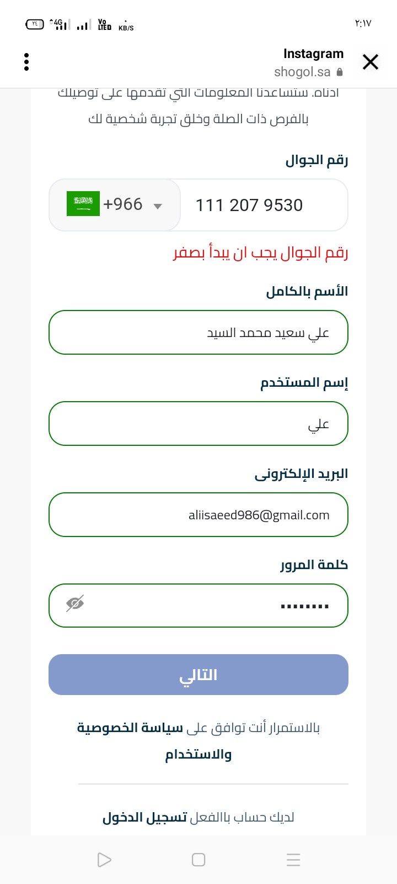This screenshot has width=397, height=884.
Task: Open the سياسة الخصوصية privacy policy link
Action: click(130, 728)
